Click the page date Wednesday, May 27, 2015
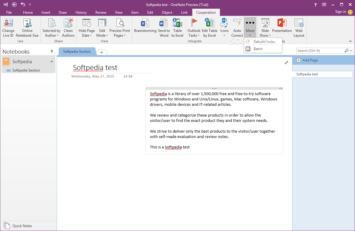Viewport: 355px width, 231px height. [x=93, y=76]
